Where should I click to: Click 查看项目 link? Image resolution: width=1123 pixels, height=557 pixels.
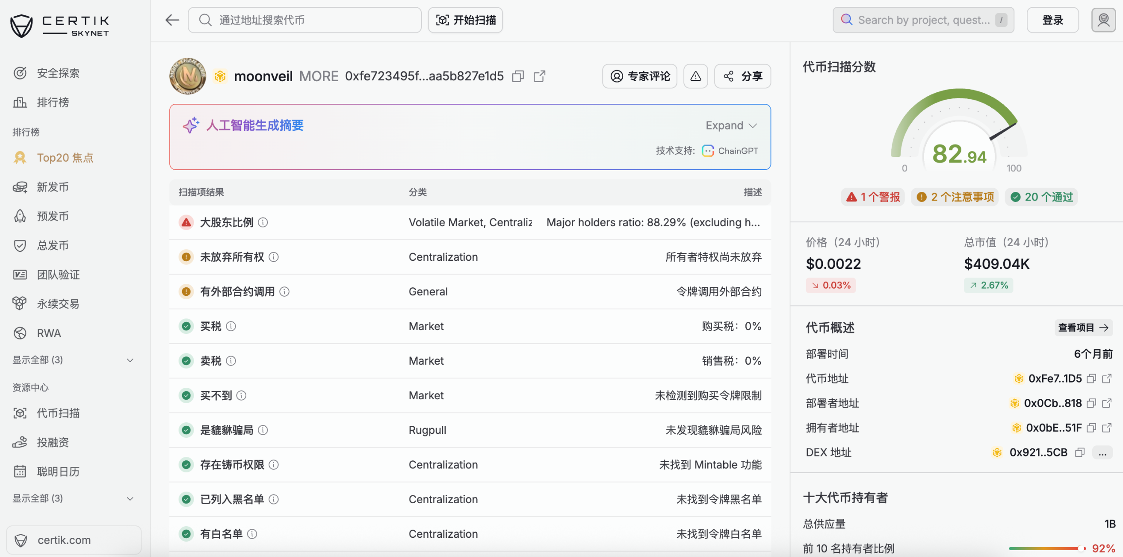point(1083,327)
